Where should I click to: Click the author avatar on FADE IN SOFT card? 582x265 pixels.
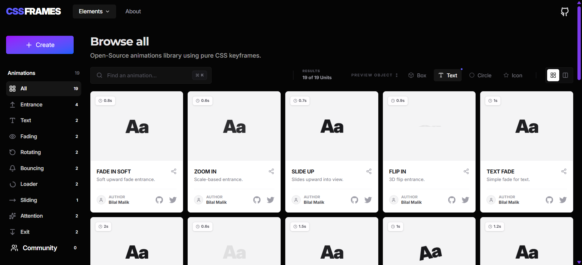[101, 200]
